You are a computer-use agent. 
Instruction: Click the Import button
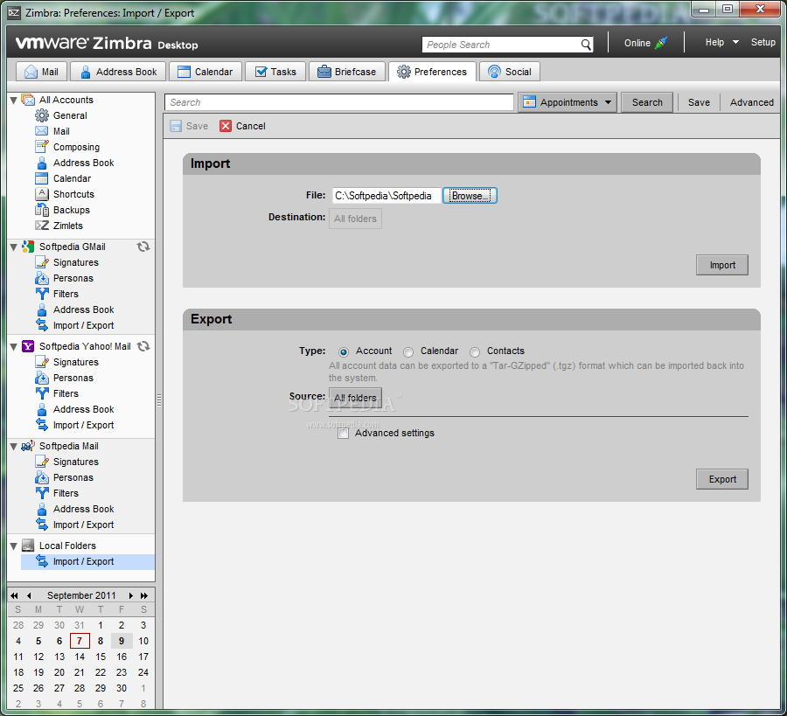(721, 265)
